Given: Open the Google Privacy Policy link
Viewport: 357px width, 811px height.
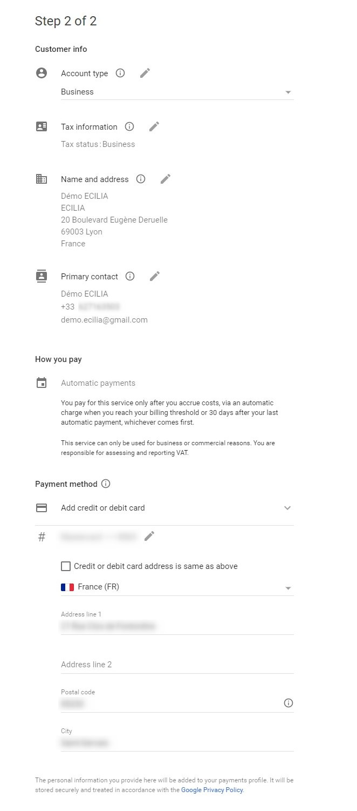Looking at the screenshot, I should (x=212, y=790).
